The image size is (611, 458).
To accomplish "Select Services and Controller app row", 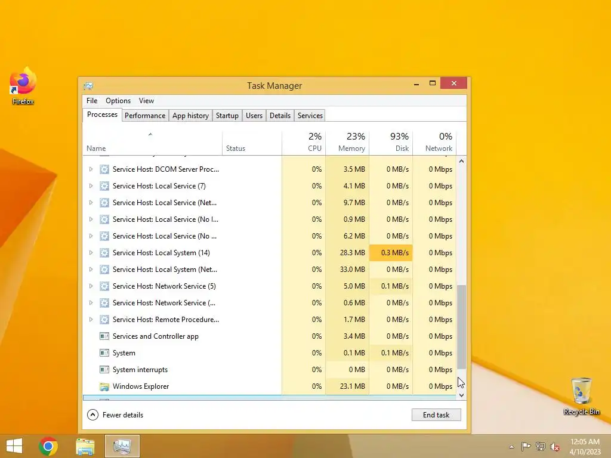I will point(269,336).
